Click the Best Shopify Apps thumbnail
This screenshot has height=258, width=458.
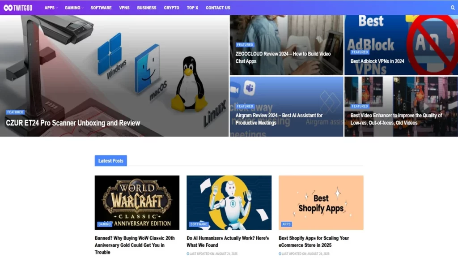(322, 202)
